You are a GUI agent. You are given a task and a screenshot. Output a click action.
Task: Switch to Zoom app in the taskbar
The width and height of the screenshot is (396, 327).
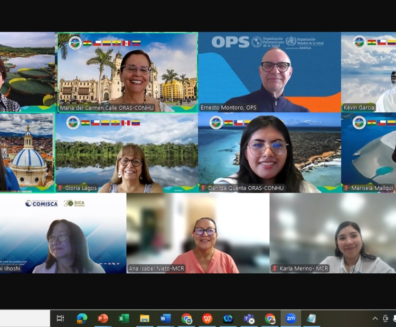[x=290, y=319]
